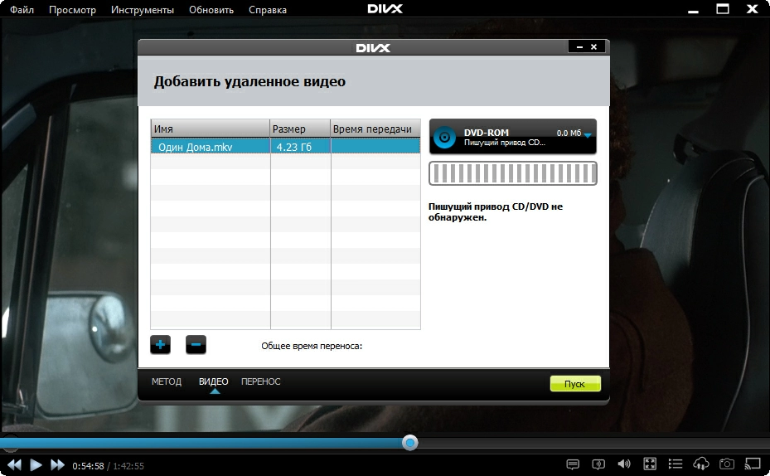Screen dimensions: 770x476
Task: Click the 0:54:58 elapsed time display
Action: pyautogui.click(x=88, y=466)
